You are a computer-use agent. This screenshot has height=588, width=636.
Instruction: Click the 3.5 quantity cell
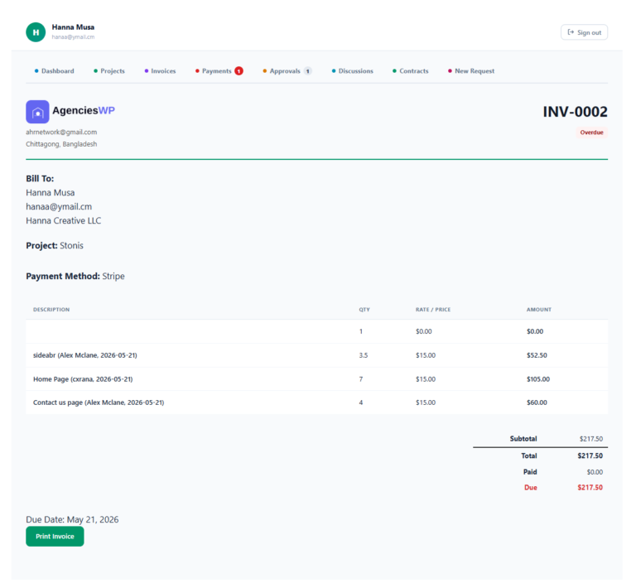(364, 355)
